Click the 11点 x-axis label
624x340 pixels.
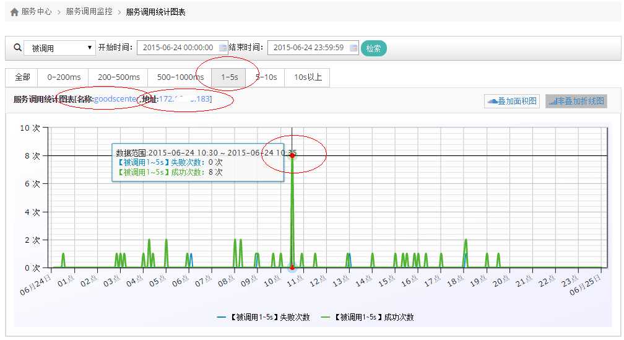(x=295, y=281)
